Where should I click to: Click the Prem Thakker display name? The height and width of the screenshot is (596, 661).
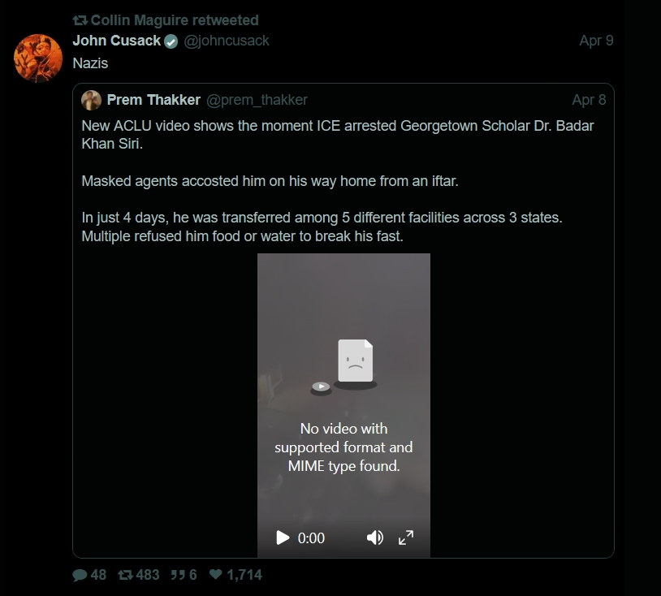[x=153, y=100]
